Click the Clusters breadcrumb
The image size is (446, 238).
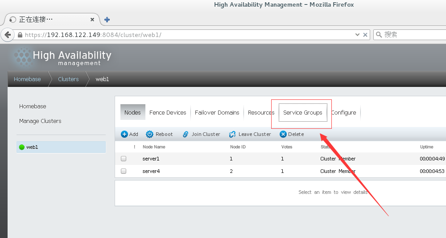pos(68,79)
